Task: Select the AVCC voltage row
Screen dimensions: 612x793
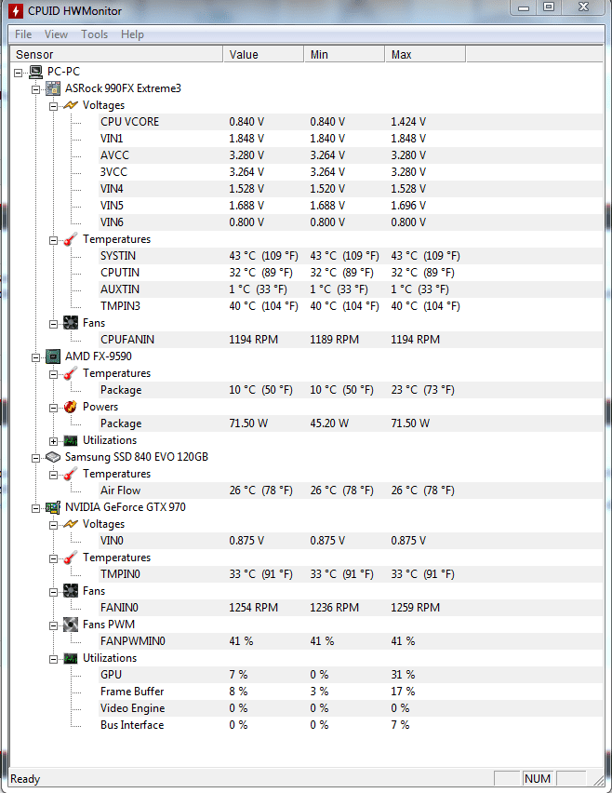Action: 351,155
